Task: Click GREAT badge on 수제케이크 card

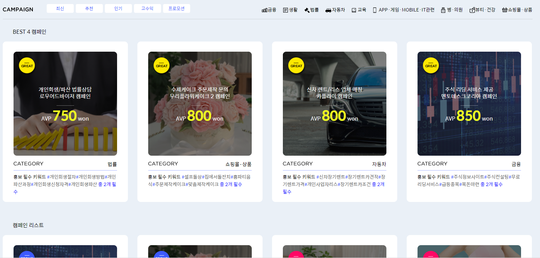Action: pos(162,66)
